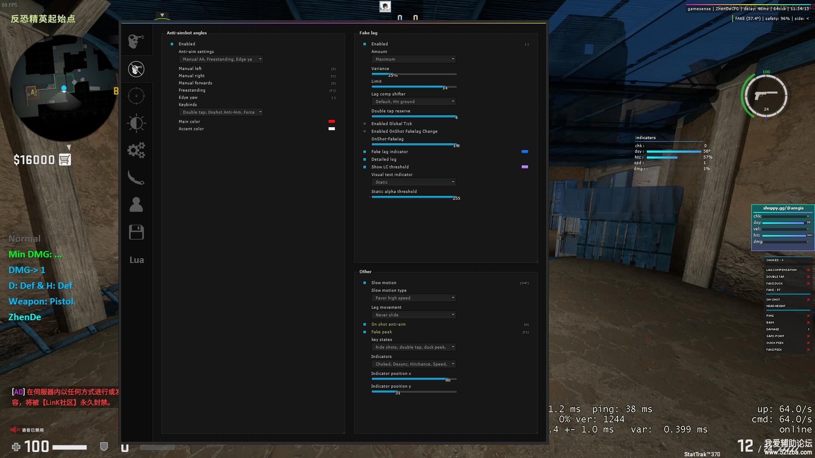This screenshot has height=458, width=815.
Task: Open Keybinds dropdown with Double tap
Action: (221, 112)
